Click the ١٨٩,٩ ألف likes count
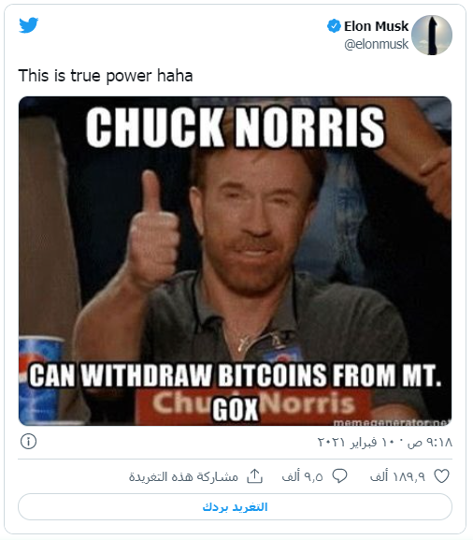473x540 pixels. tap(397, 476)
